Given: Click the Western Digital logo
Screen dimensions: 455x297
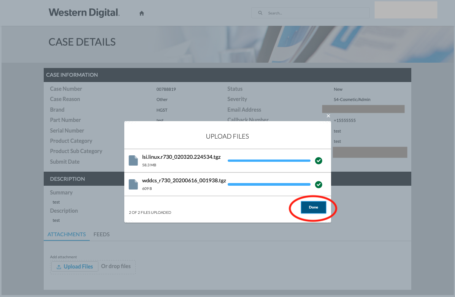Looking at the screenshot, I should point(84,13).
